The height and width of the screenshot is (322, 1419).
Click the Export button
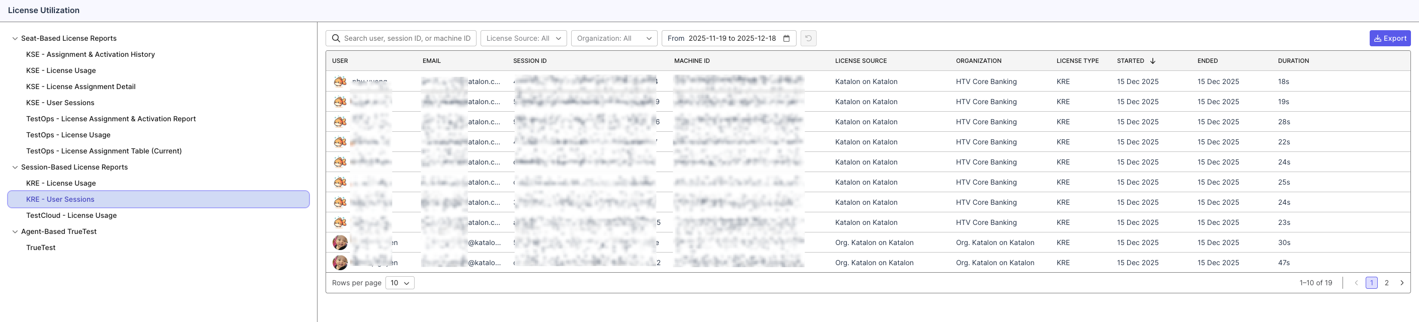pyautogui.click(x=1390, y=38)
